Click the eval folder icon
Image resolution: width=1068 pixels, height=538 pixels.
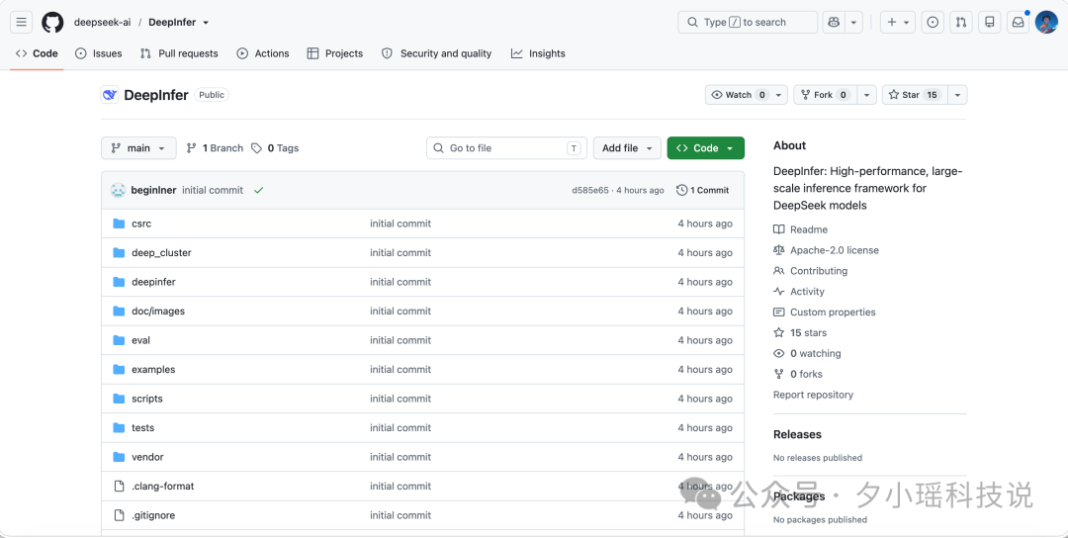coord(120,340)
